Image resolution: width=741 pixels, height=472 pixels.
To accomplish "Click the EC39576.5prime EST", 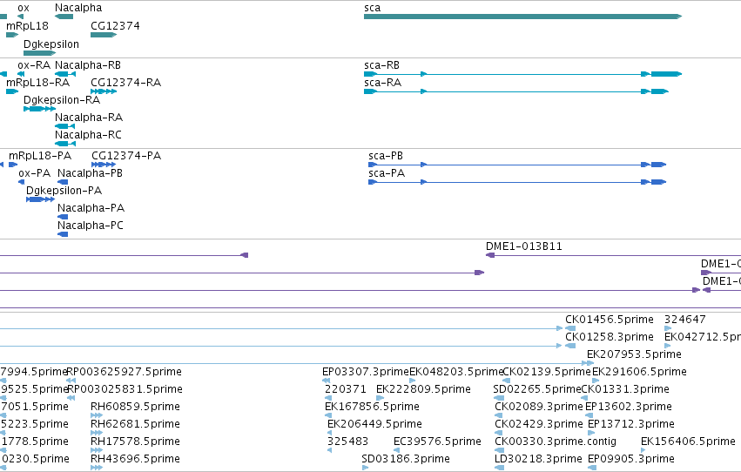I will (x=396, y=450).
